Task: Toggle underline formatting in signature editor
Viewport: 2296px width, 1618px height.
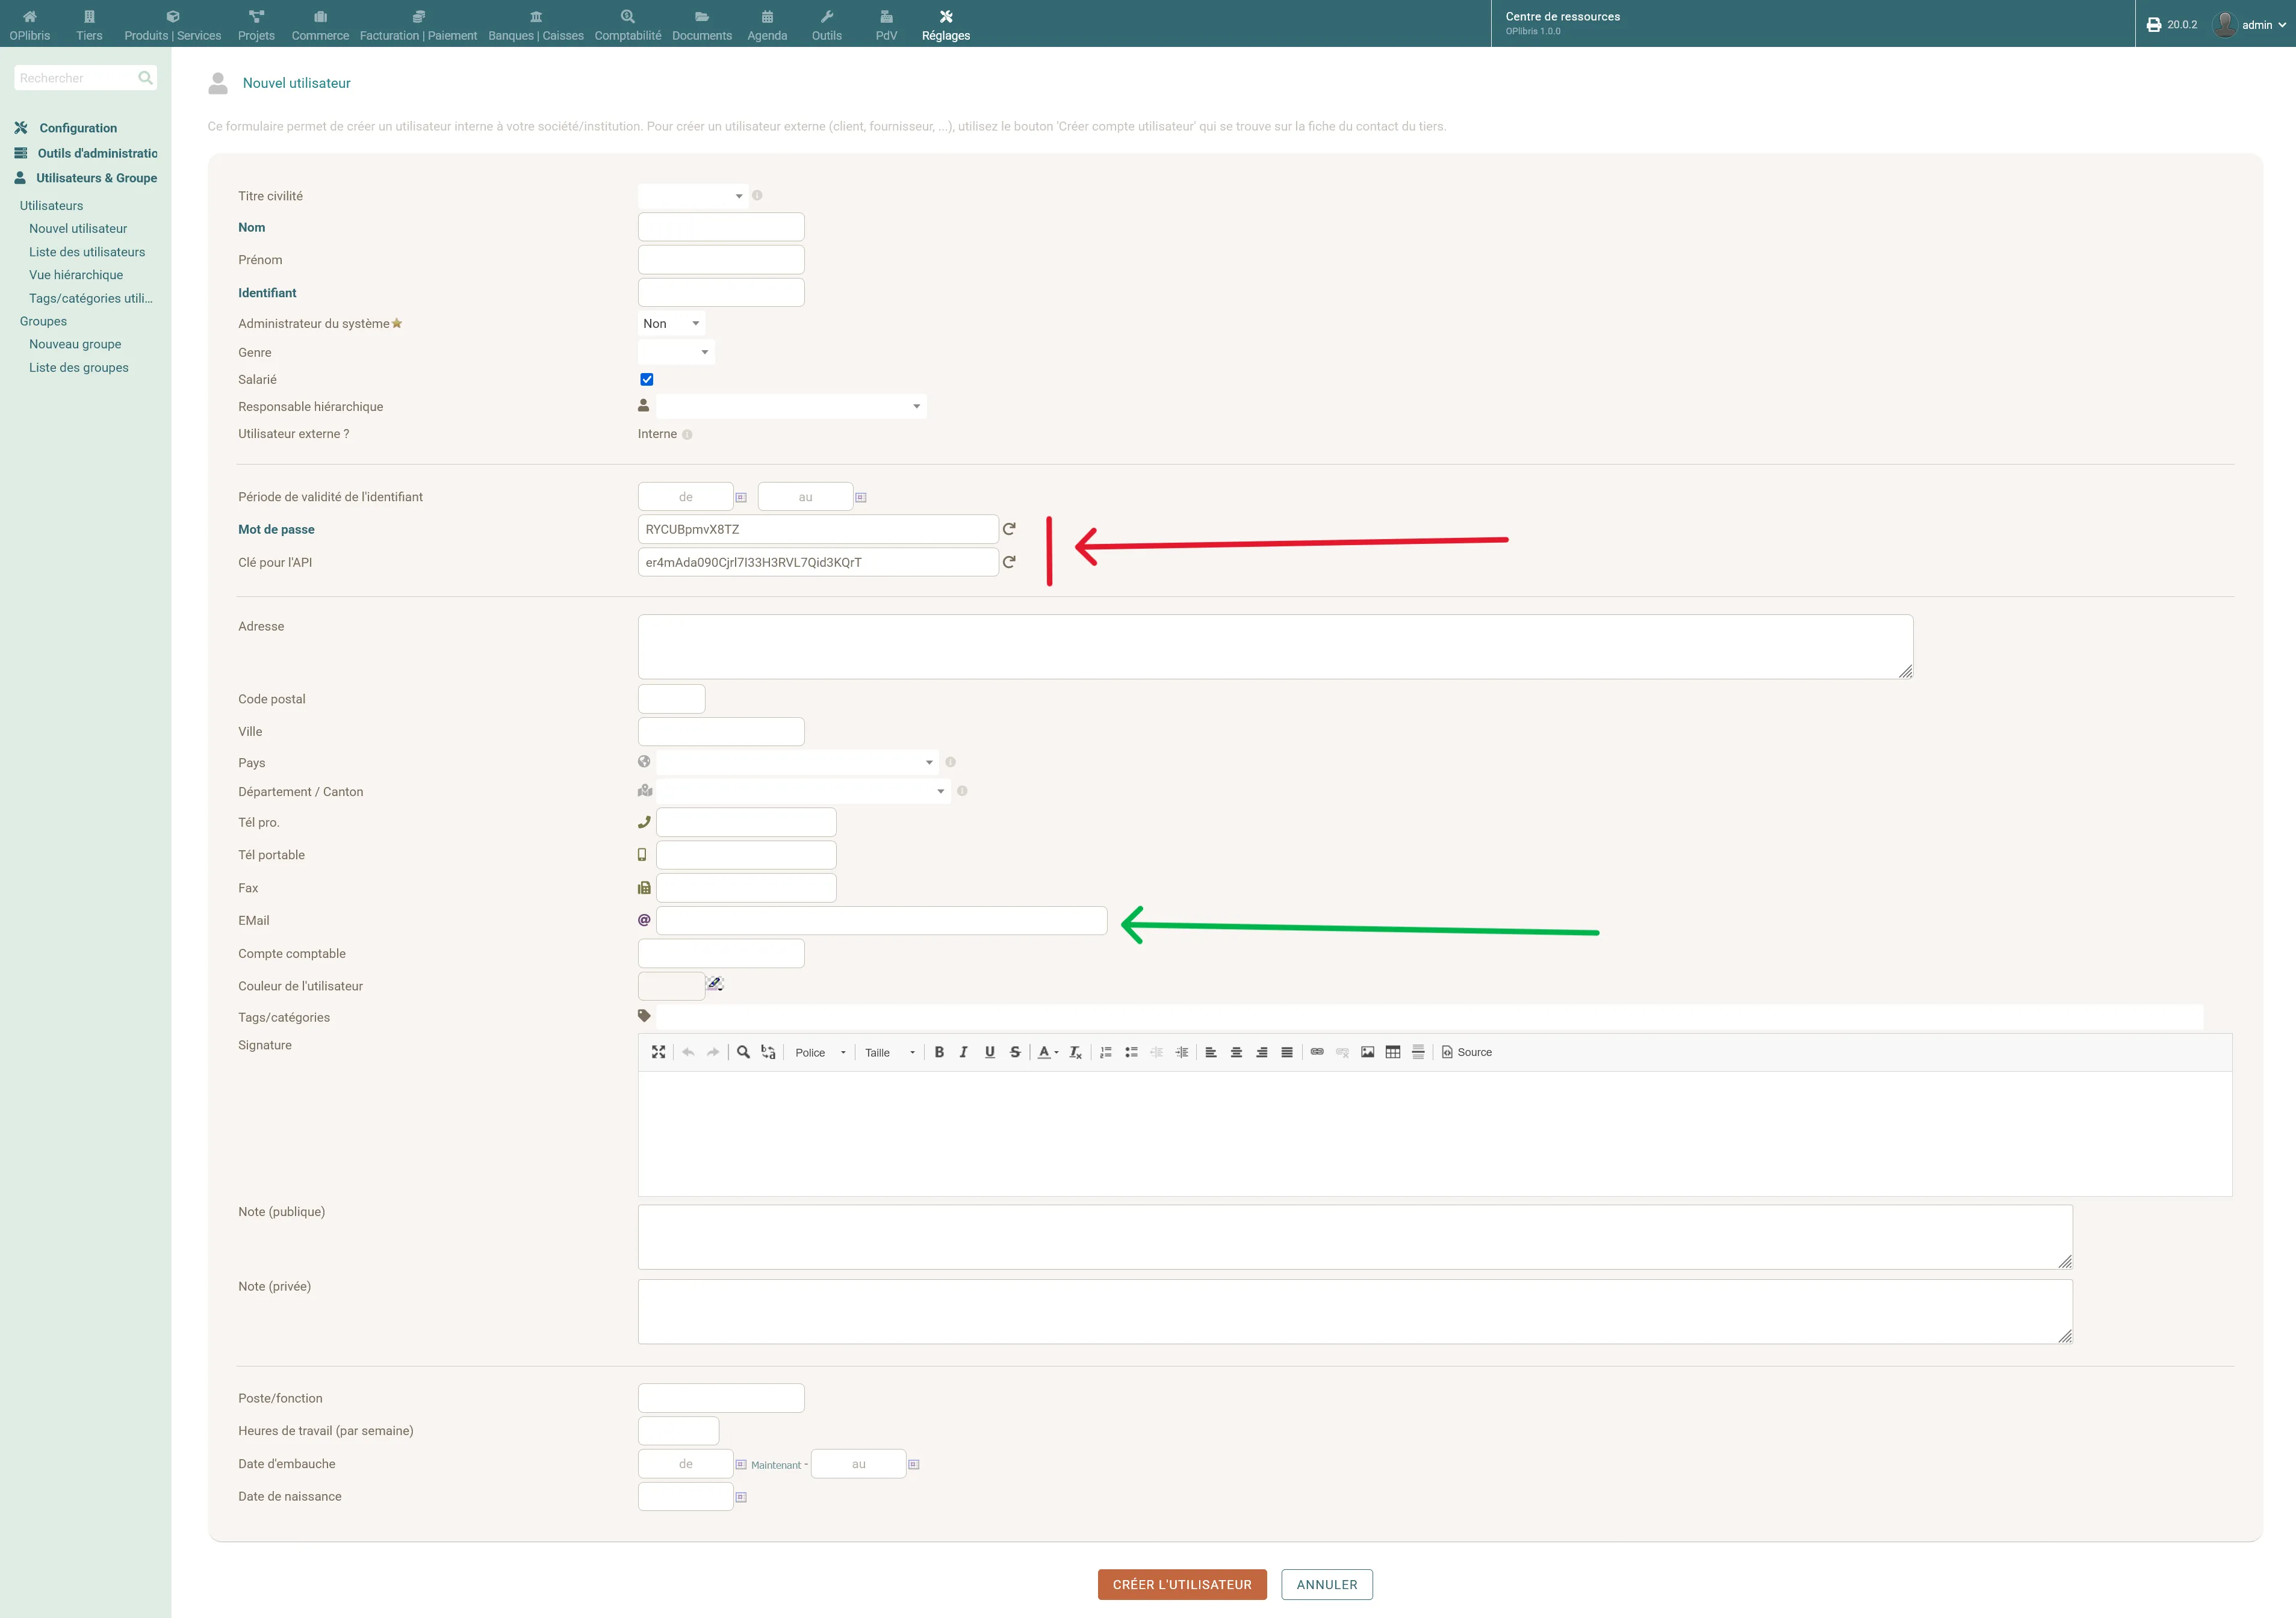Action: pyautogui.click(x=990, y=1052)
